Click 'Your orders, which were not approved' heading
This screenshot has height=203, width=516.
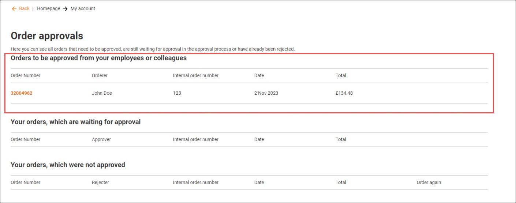click(x=68, y=165)
